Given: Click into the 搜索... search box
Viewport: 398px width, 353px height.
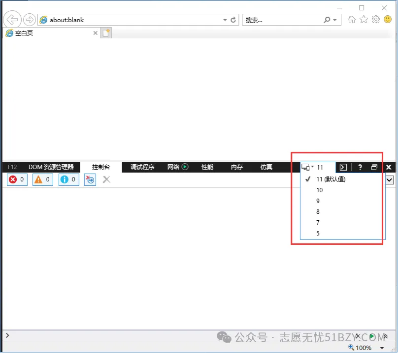Looking at the screenshot, I should pos(282,20).
